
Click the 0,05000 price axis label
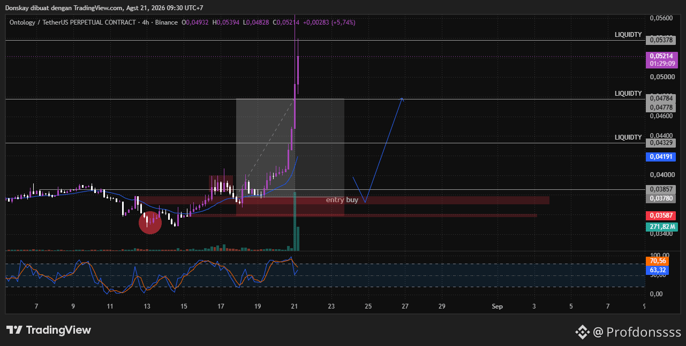[661, 76]
